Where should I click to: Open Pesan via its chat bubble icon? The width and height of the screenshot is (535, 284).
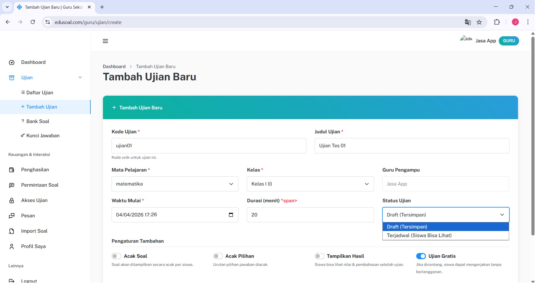coord(11,216)
